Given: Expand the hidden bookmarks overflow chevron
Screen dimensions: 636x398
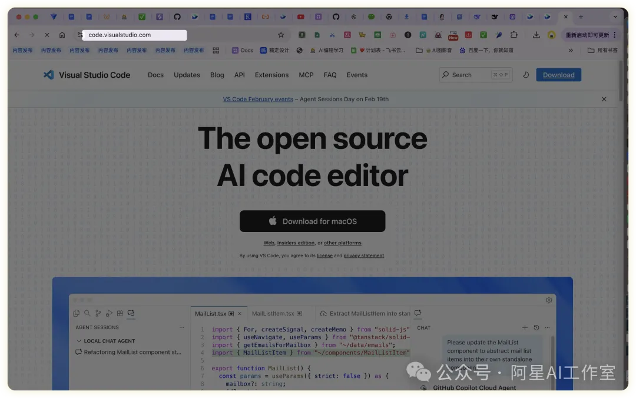Looking at the screenshot, I should tap(571, 51).
